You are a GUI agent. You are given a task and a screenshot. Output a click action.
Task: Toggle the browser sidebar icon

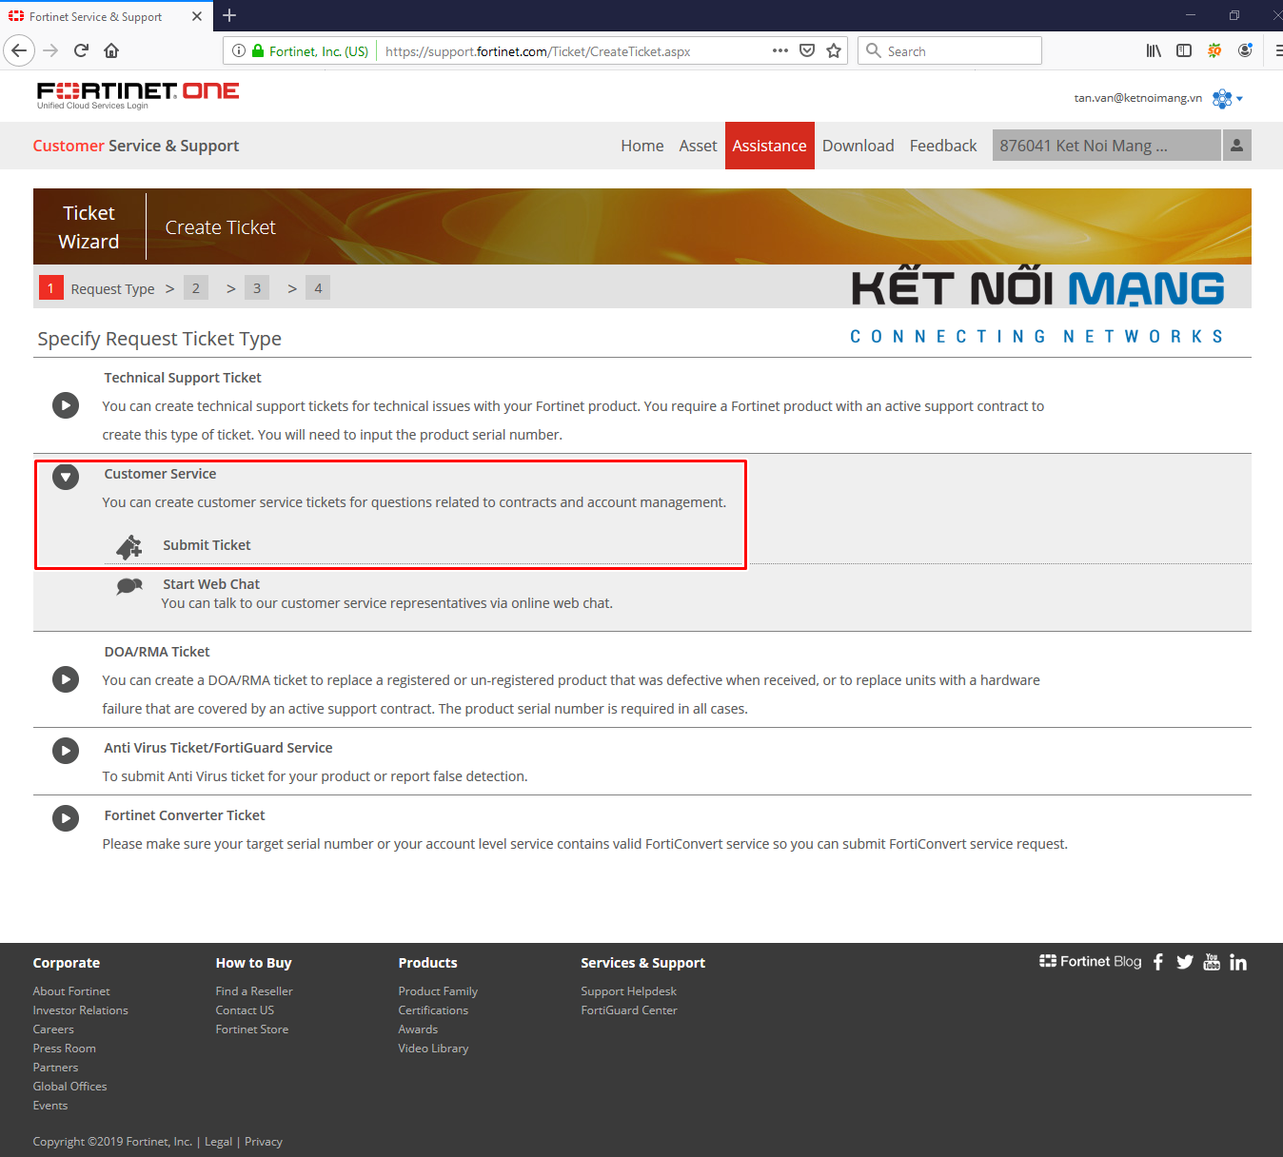click(x=1184, y=50)
